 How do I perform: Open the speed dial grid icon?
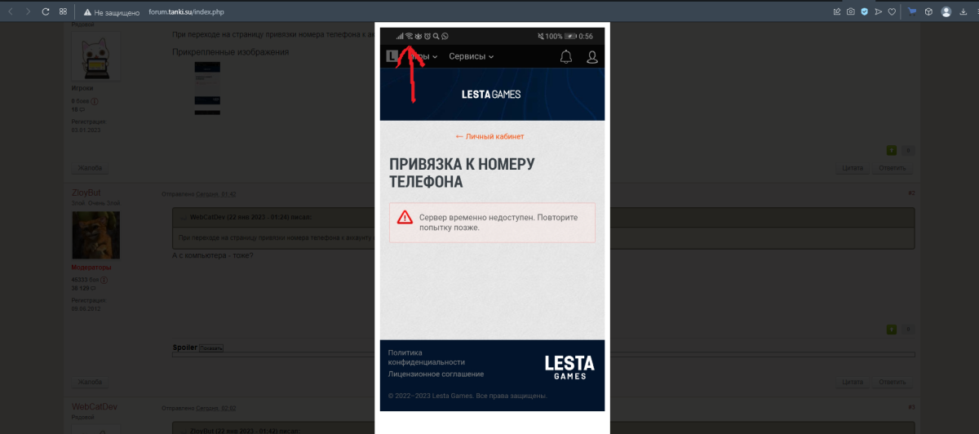tap(63, 12)
